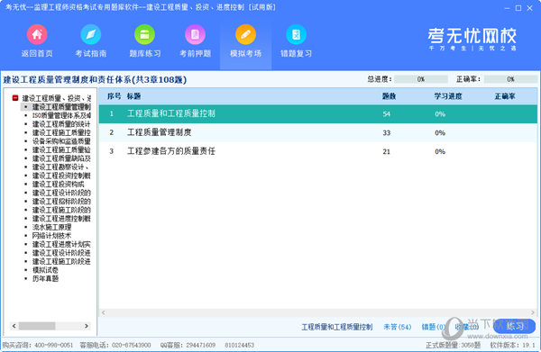Select tree item 建设工程招标阶段的
Viewport: 541px width, 352px height.
tap(61, 202)
